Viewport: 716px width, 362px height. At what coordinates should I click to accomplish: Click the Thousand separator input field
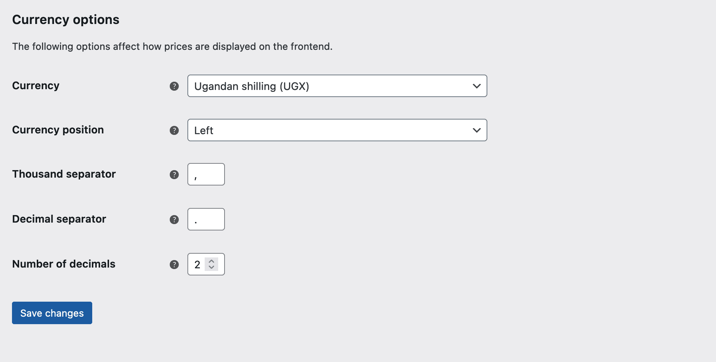point(206,174)
